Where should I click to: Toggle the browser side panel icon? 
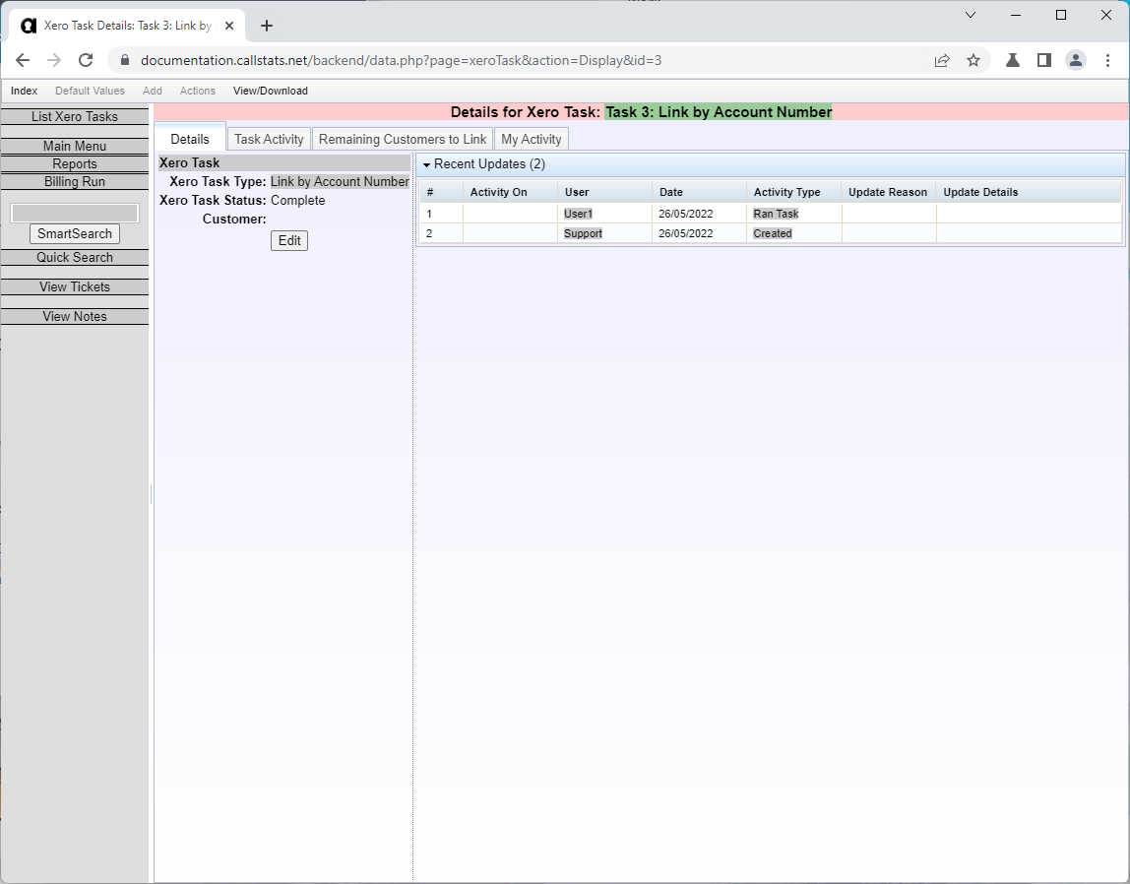(1044, 60)
